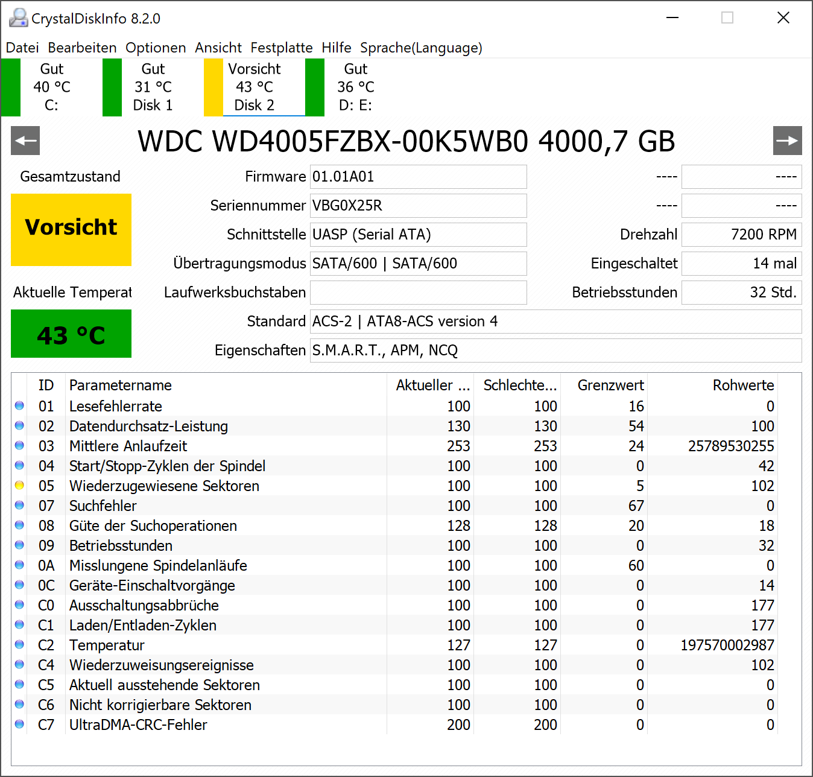This screenshot has height=777, width=813.
Task: Click status dot for Mittlere Anlaufzeit row
Action: tap(19, 445)
